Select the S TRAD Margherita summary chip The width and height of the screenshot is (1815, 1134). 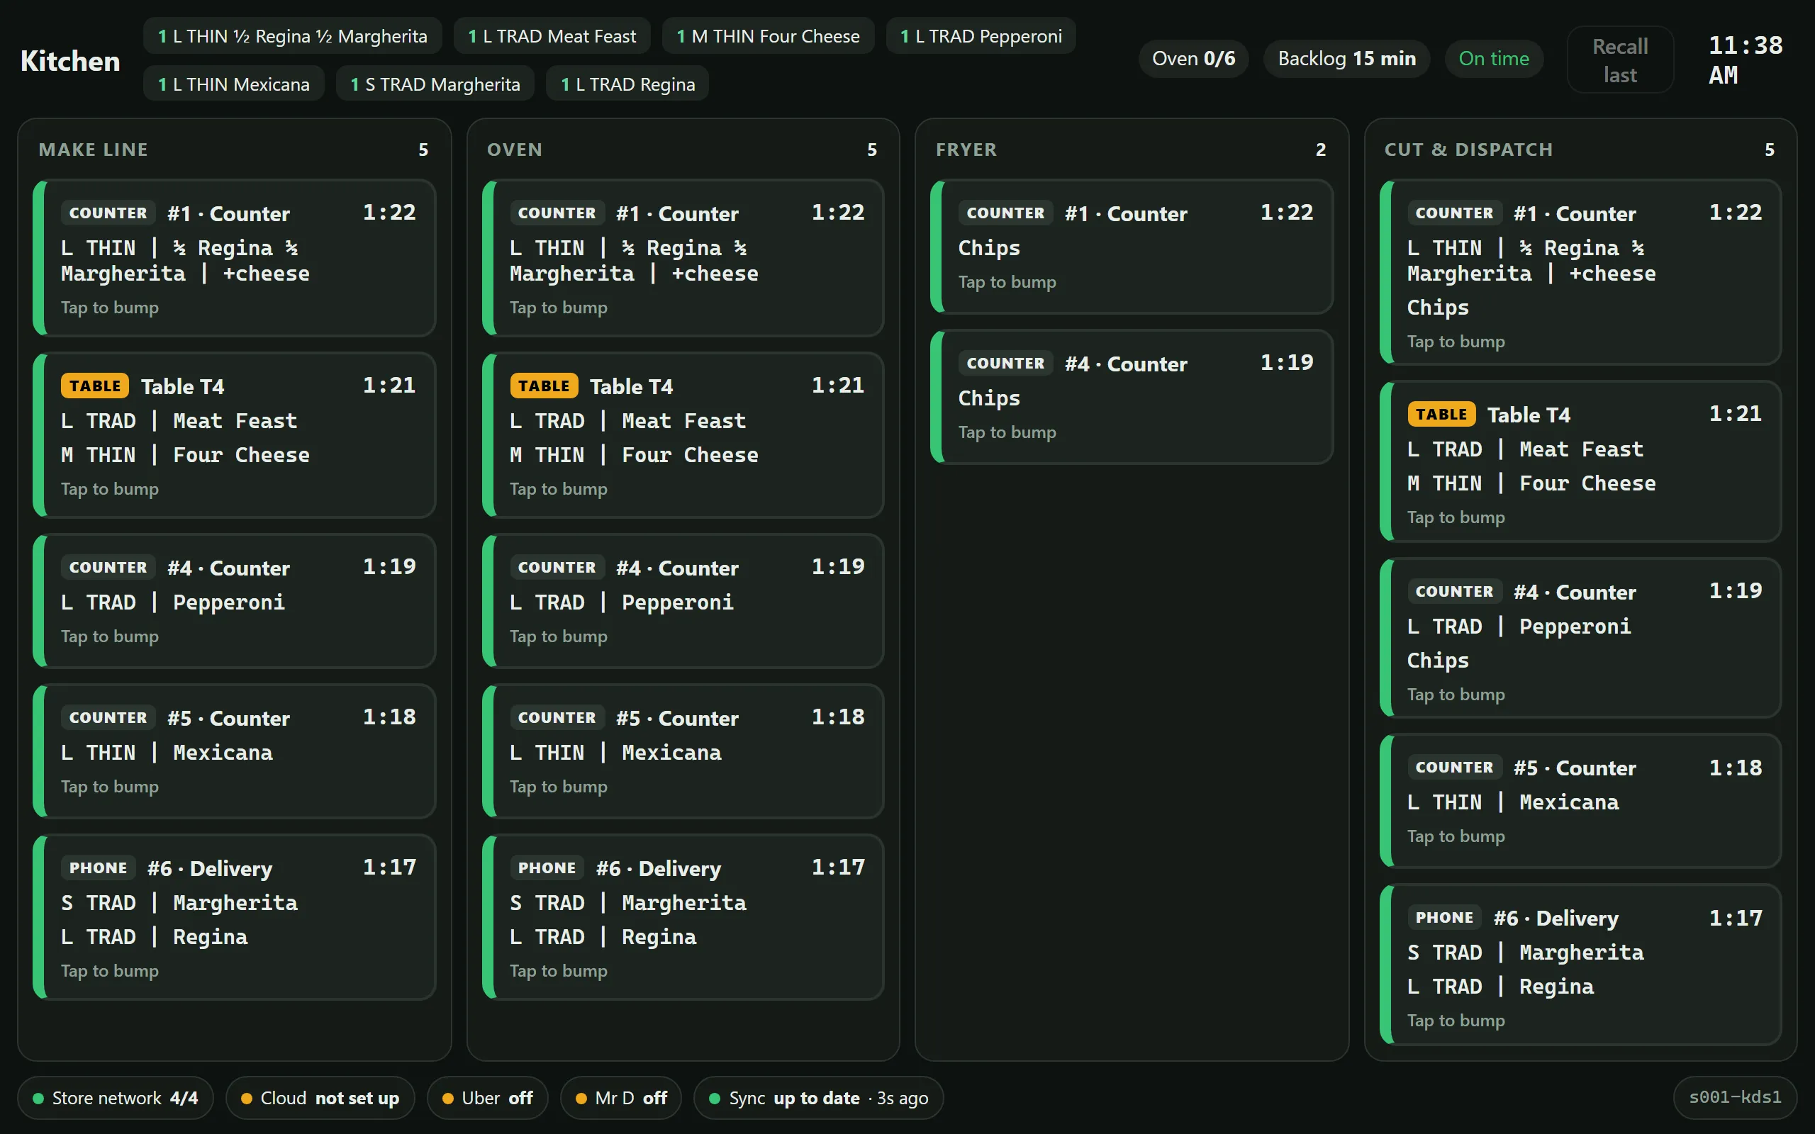tap(435, 84)
